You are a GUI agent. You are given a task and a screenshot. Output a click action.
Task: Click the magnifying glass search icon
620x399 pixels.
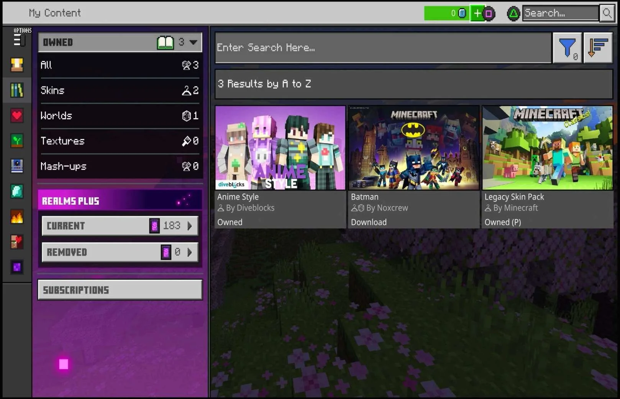pyautogui.click(x=607, y=13)
